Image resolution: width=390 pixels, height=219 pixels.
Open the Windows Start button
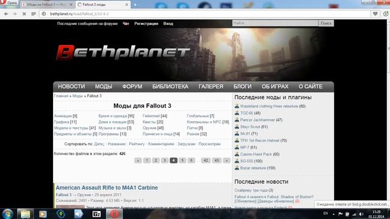8,214
